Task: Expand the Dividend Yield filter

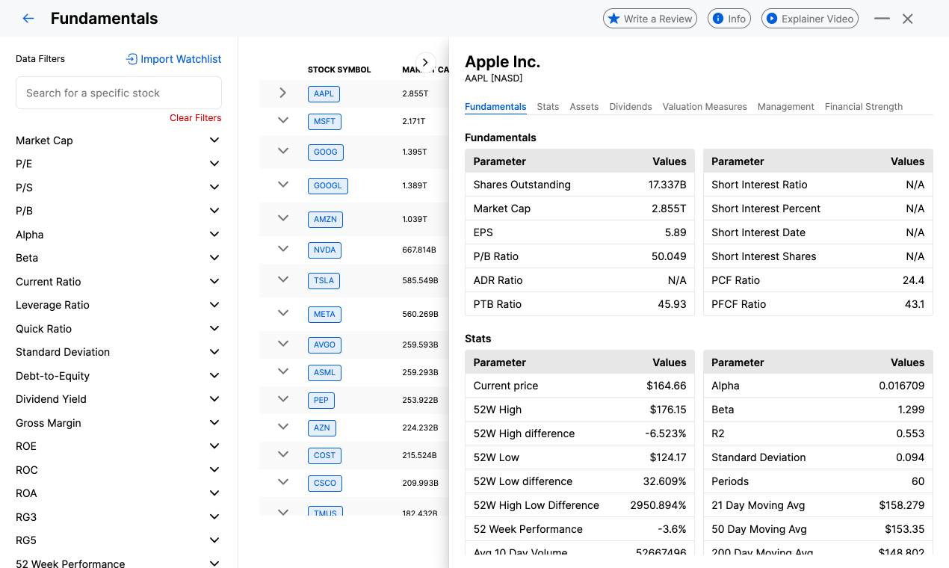Action: [119, 399]
